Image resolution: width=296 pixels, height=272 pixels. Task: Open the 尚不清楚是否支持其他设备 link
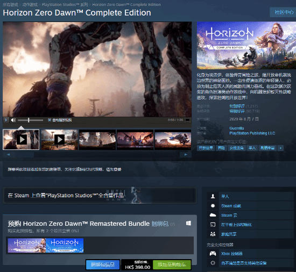(244, 263)
